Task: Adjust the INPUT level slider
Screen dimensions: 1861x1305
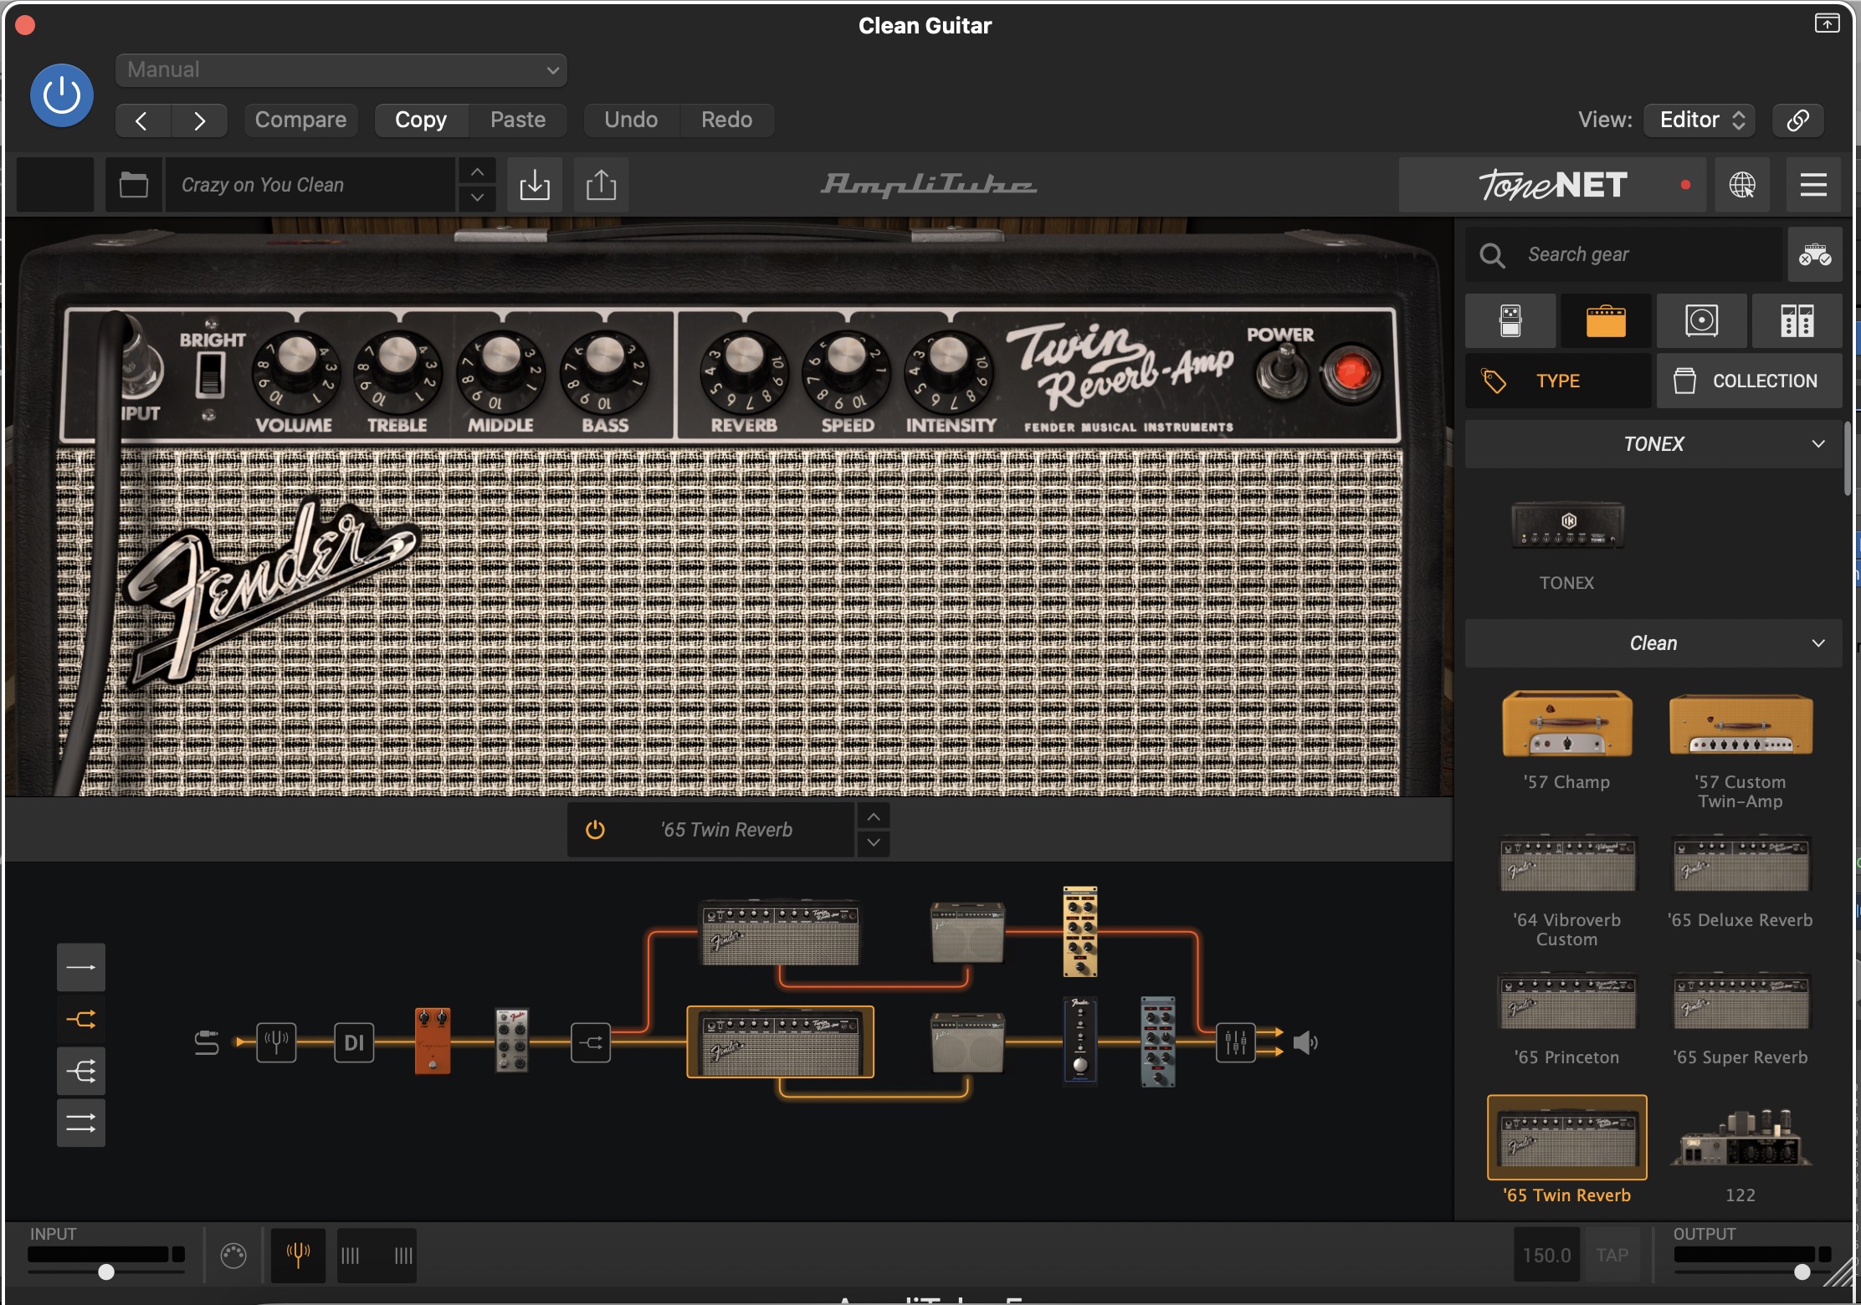Action: click(106, 1272)
